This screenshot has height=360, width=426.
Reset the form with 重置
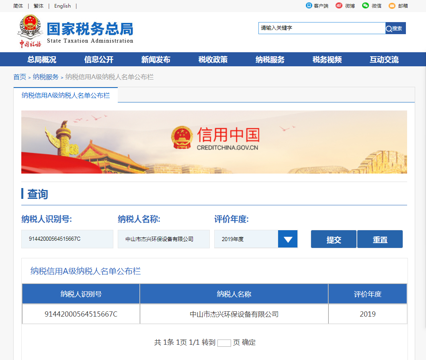pyautogui.click(x=380, y=239)
